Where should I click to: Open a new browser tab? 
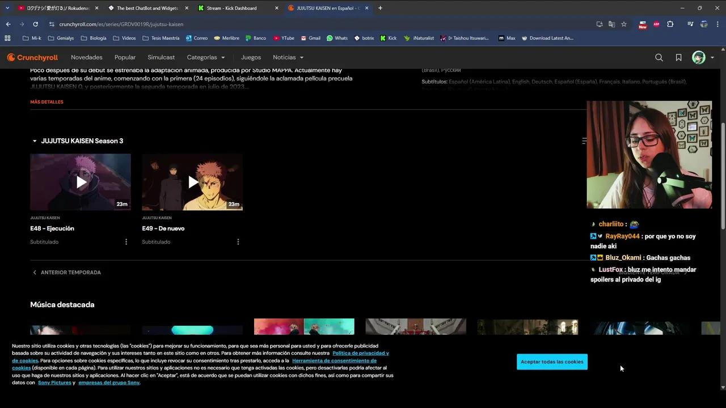pyautogui.click(x=380, y=8)
